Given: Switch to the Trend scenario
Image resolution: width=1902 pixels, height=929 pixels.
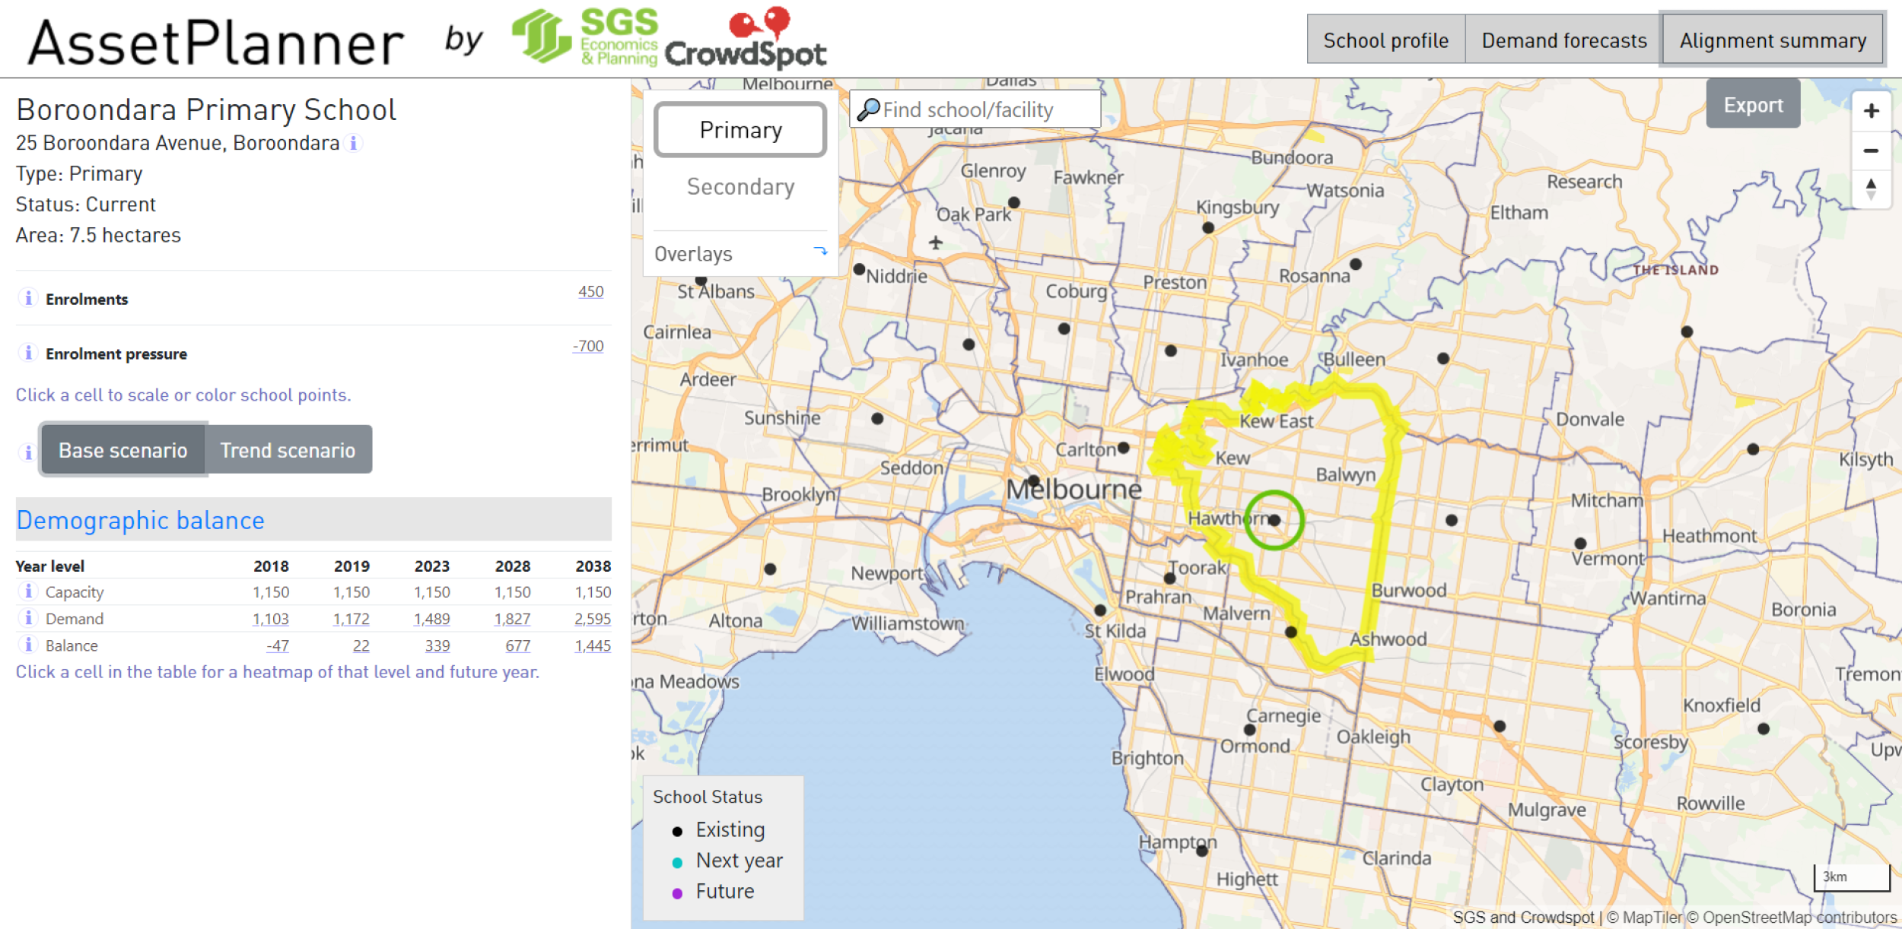Looking at the screenshot, I should [287, 450].
